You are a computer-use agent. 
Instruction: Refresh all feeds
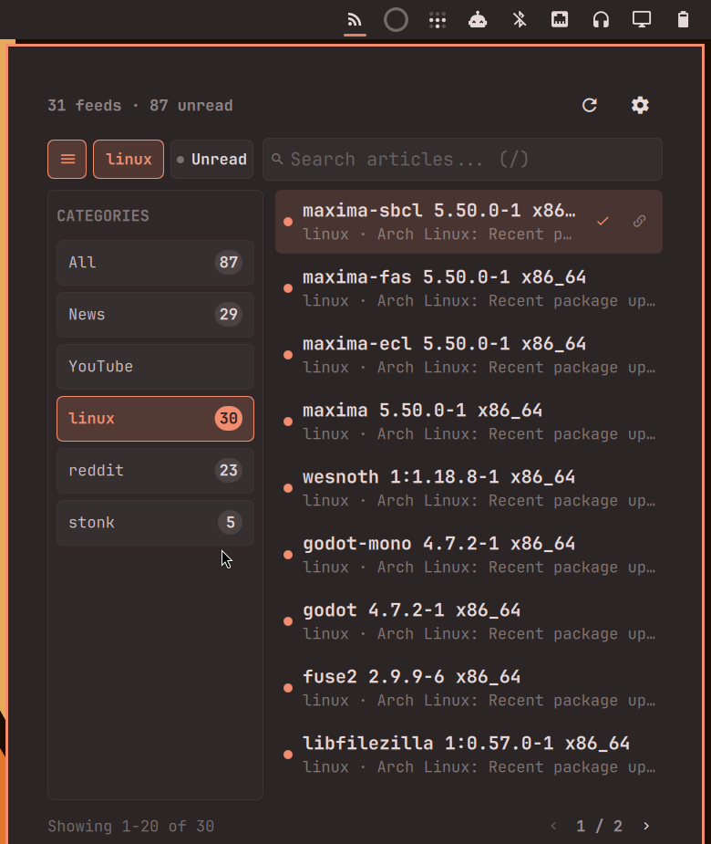coord(590,105)
